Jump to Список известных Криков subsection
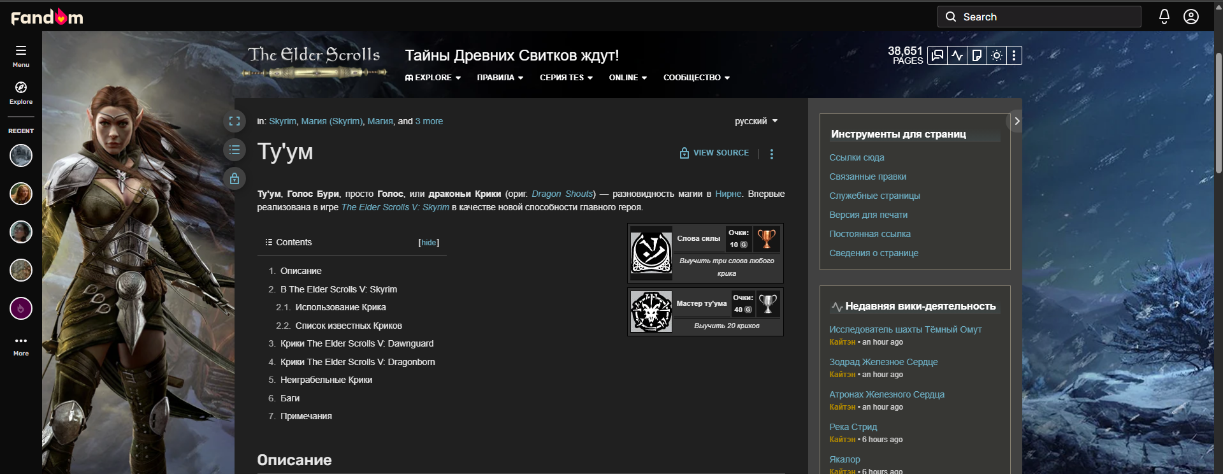The image size is (1223, 474). 349,326
